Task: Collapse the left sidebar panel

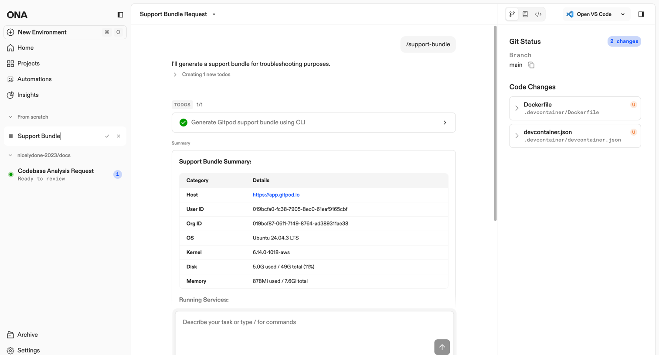Action: pos(120,15)
